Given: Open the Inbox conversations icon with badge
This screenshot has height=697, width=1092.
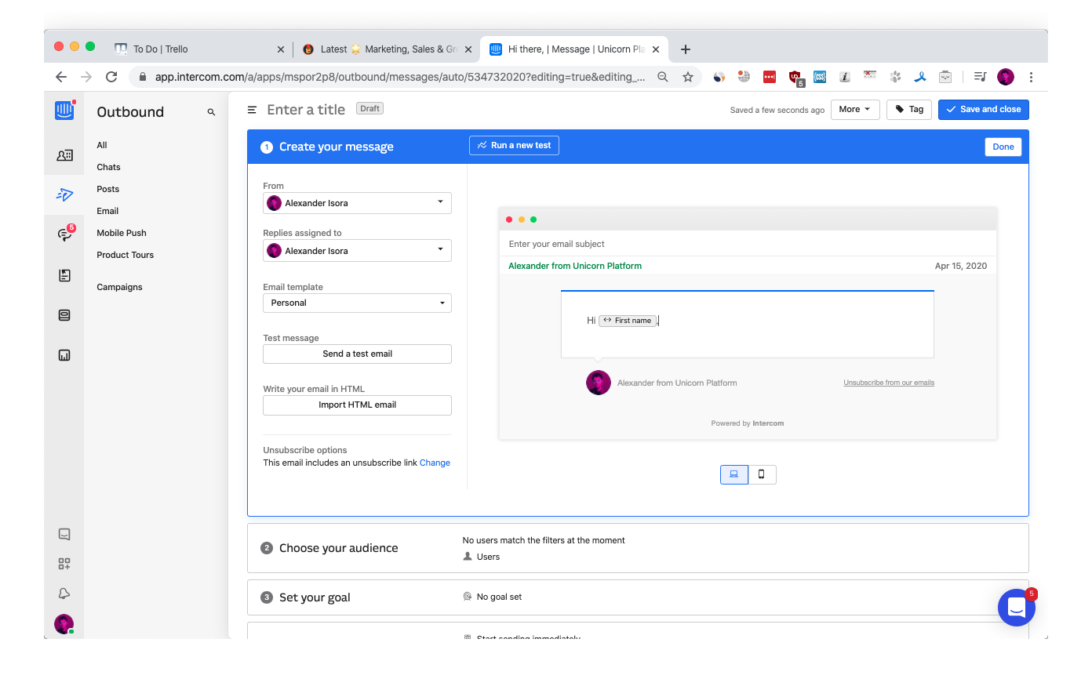Looking at the screenshot, I should 64,234.
